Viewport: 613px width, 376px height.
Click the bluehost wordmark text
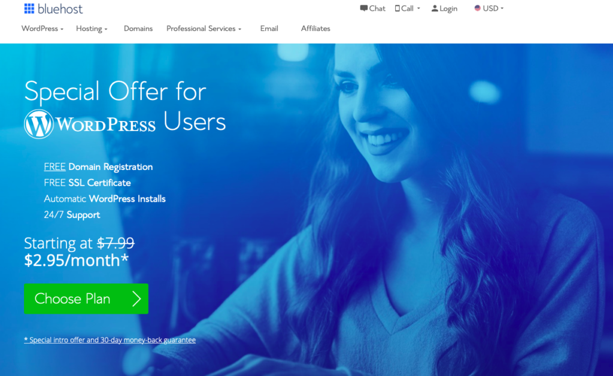click(x=60, y=9)
